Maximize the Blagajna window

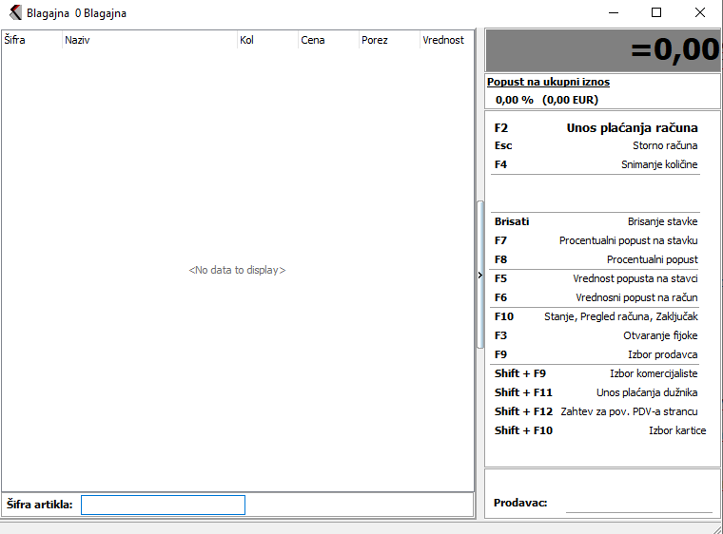(655, 13)
